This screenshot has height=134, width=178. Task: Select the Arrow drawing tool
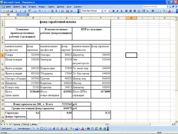point(38,128)
